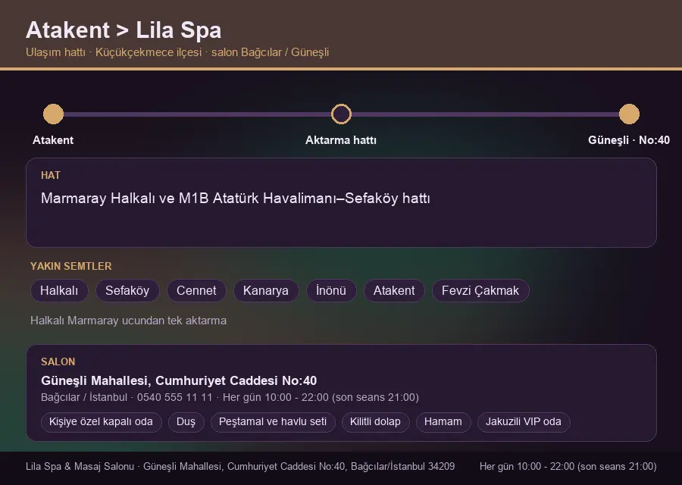The image size is (682, 485).
Task: Click the HAT section heading
Action: point(51,175)
